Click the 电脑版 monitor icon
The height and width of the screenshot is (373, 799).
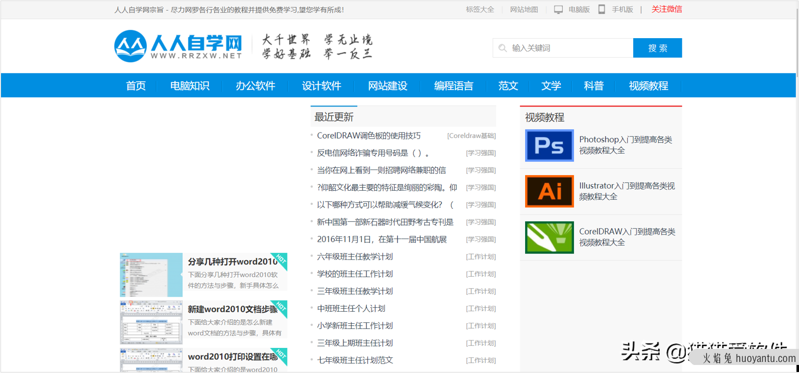[x=558, y=10]
